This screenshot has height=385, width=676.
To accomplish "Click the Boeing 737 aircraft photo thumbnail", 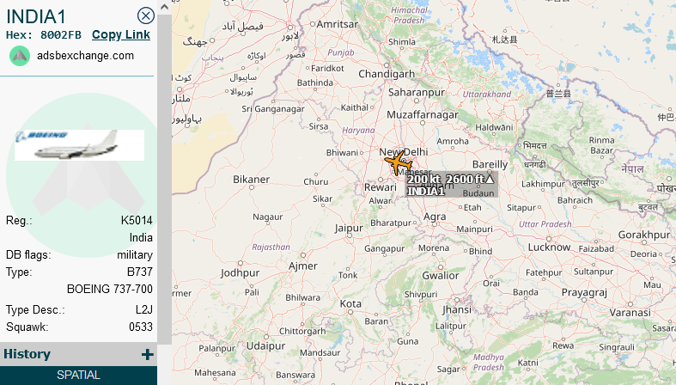I will 79,145.
